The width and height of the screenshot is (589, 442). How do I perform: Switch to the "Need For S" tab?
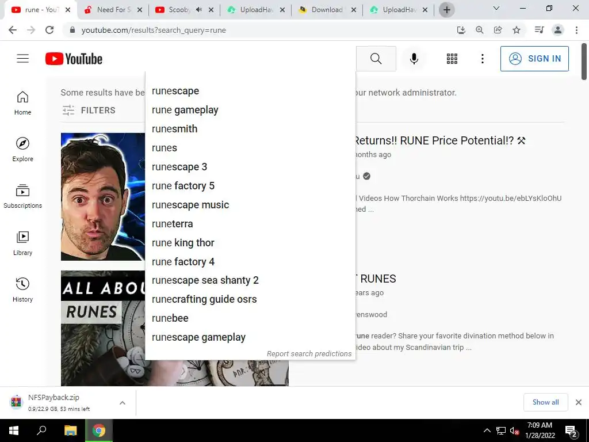[113, 10]
